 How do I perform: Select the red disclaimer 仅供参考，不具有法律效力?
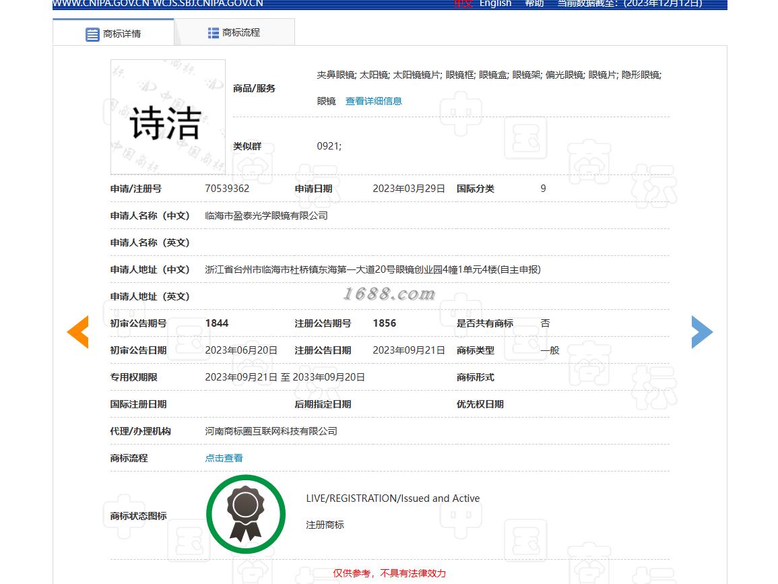pyautogui.click(x=389, y=574)
